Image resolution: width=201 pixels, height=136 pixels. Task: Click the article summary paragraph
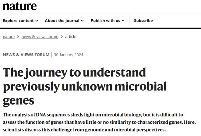click(x=100, y=122)
